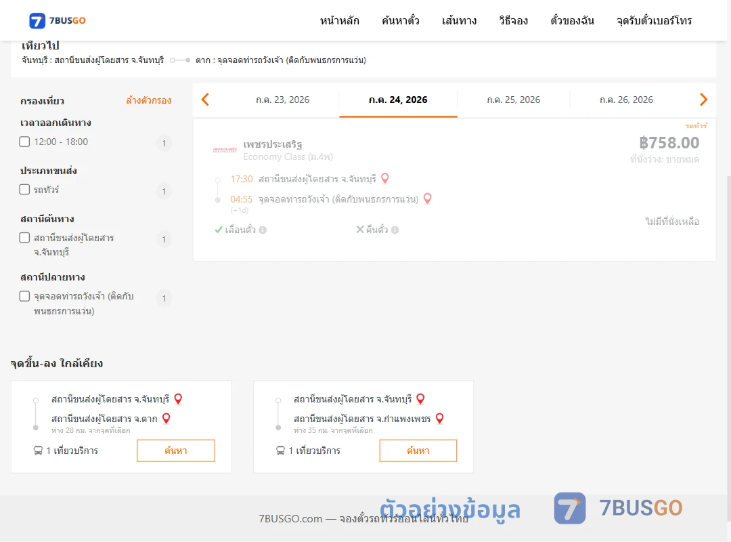
Task: Select the ก.ค. 24, 2026 date tab
Action: (x=398, y=100)
